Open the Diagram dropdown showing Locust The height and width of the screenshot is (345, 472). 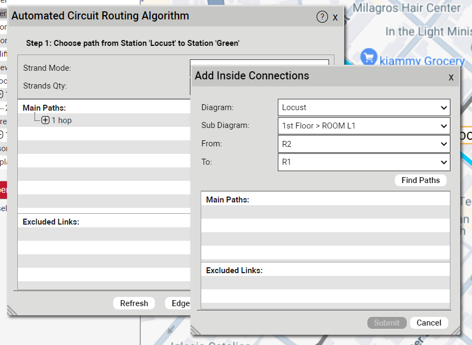(364, 107)
